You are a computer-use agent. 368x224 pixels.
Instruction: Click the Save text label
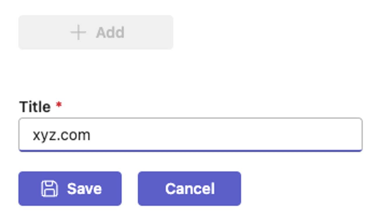pos(84,189)
